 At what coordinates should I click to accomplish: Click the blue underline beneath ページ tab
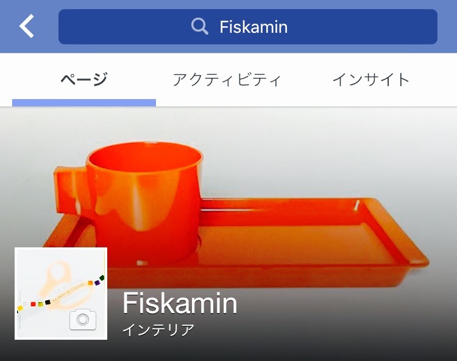point(84,103)
